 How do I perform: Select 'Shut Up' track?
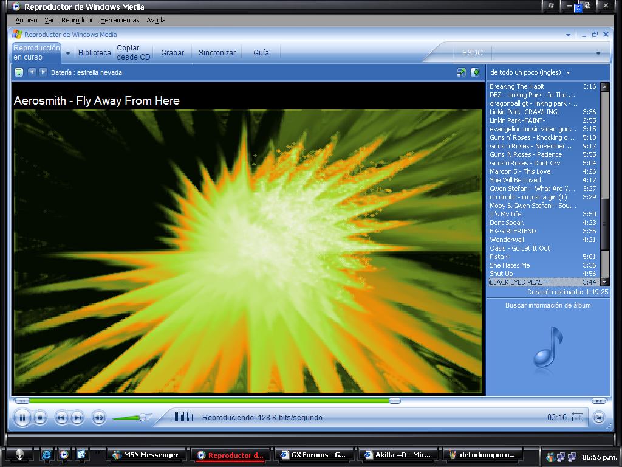coord(542,274)
